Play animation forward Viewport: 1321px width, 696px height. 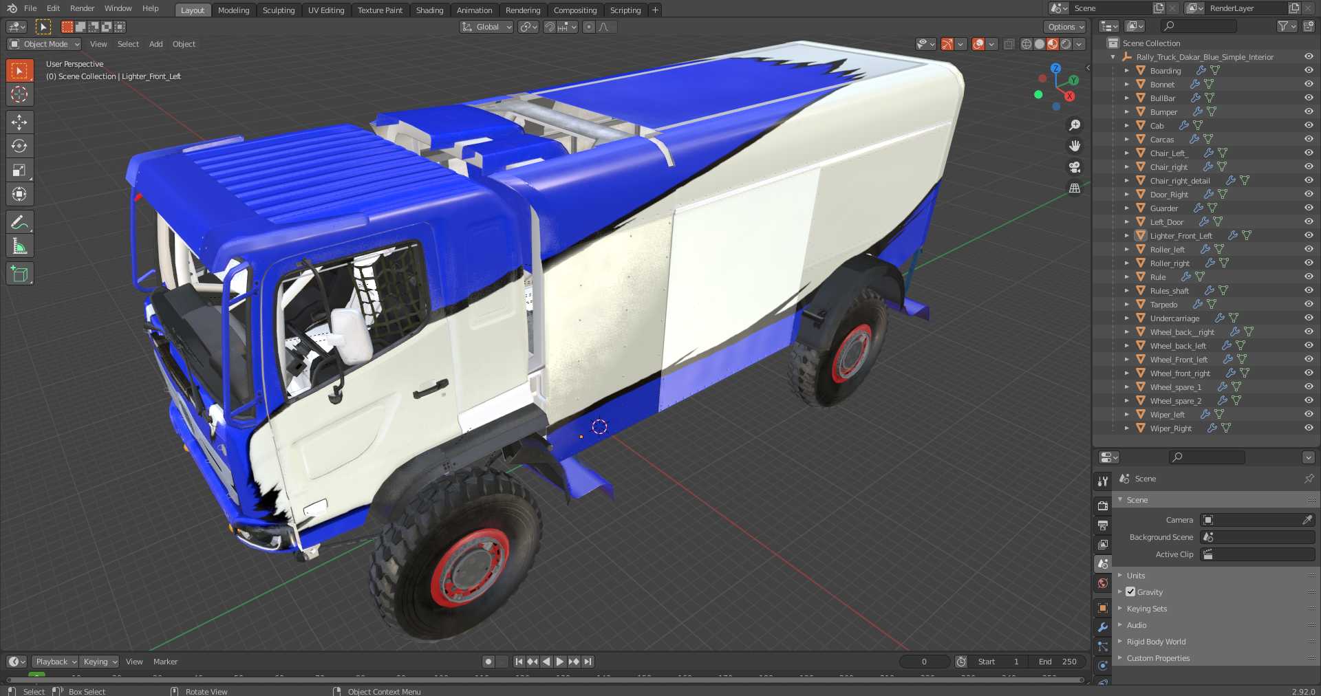(x=560, y=662)
